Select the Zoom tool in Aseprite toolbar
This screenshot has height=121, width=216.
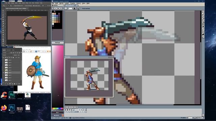203,22
